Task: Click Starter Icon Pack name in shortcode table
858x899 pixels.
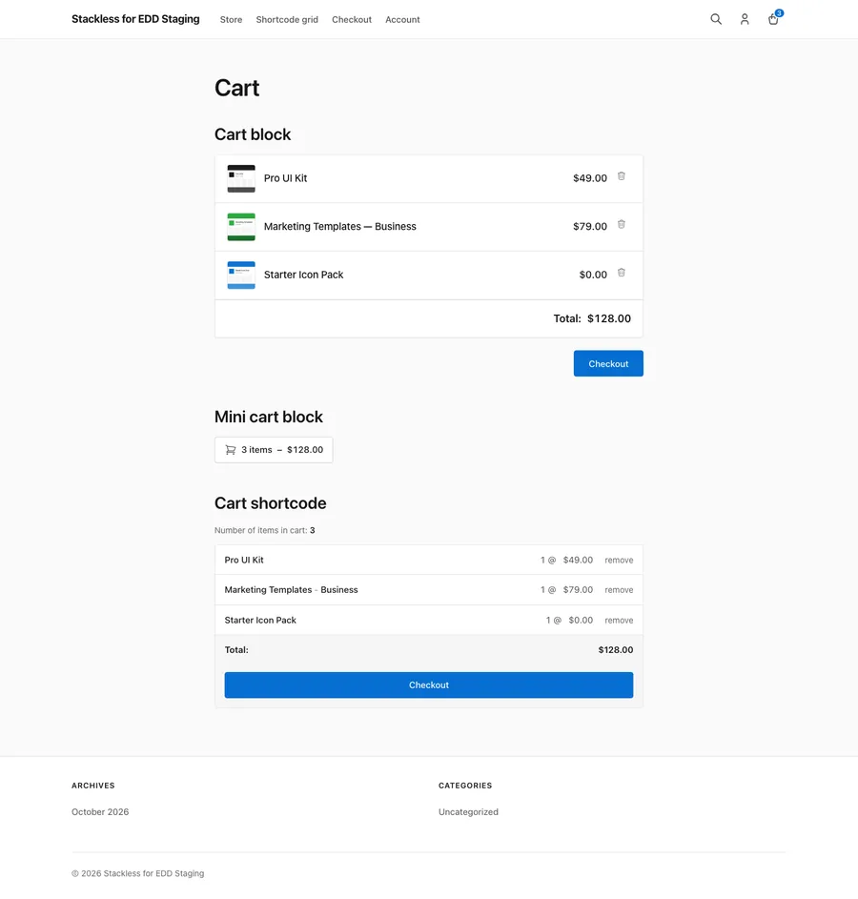Action: pos(260,621)
